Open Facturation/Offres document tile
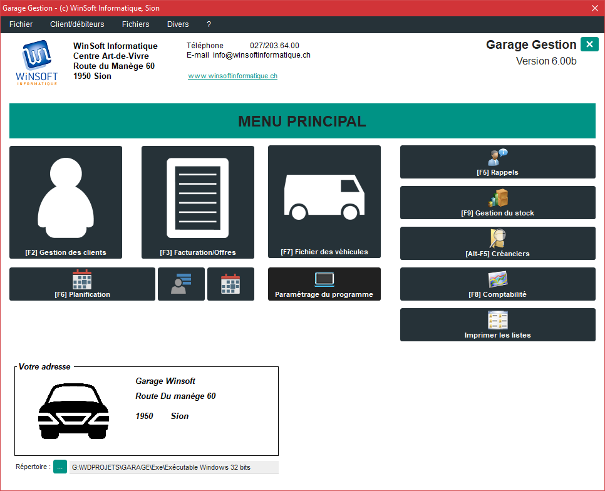605x491 pixels. pos(197,202)
